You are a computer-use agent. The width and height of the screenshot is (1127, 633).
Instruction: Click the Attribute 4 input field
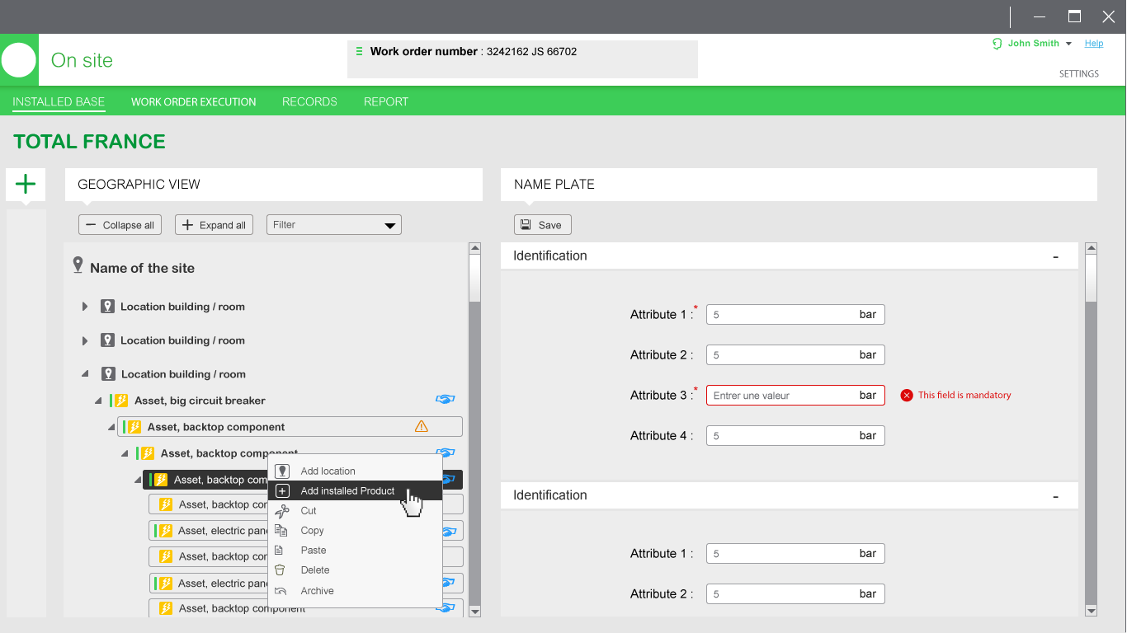795,436
